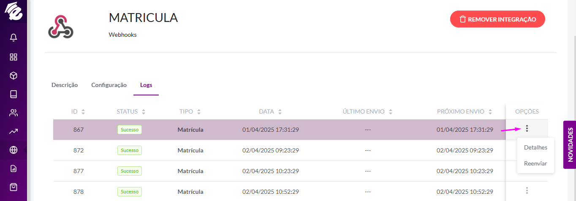
Task: Click the Remover Integração button
Action: click(497, 19)
